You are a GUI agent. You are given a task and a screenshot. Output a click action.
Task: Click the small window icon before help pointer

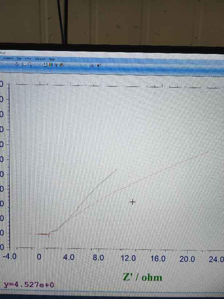[92, 66]
